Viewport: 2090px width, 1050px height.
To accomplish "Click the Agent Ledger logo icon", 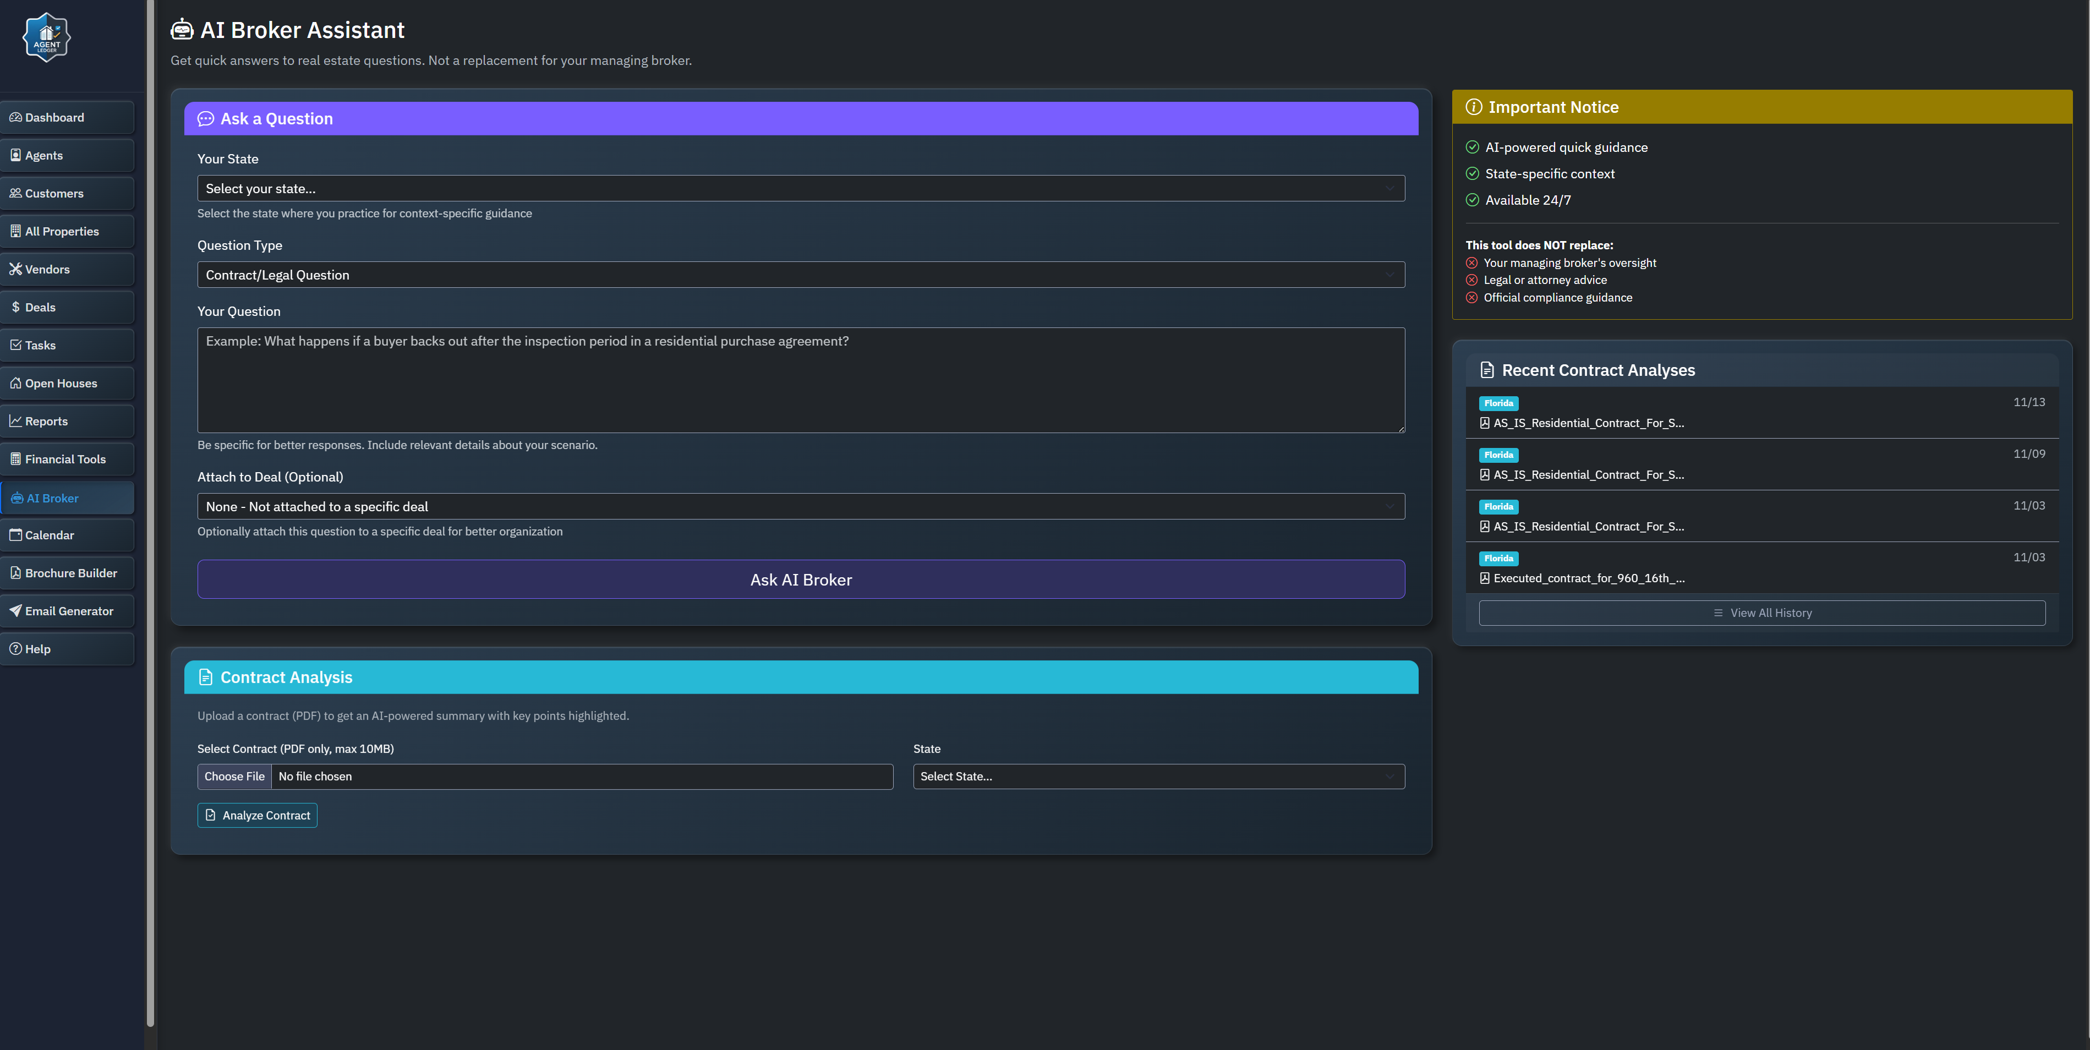I will coord(46,37).
